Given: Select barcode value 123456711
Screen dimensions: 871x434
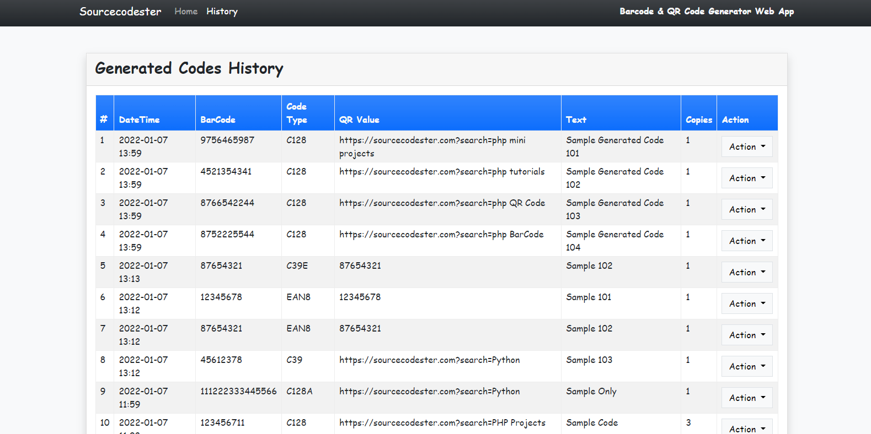Looking at the screenshot, I should pyautogui.click(x=222, y=423).
